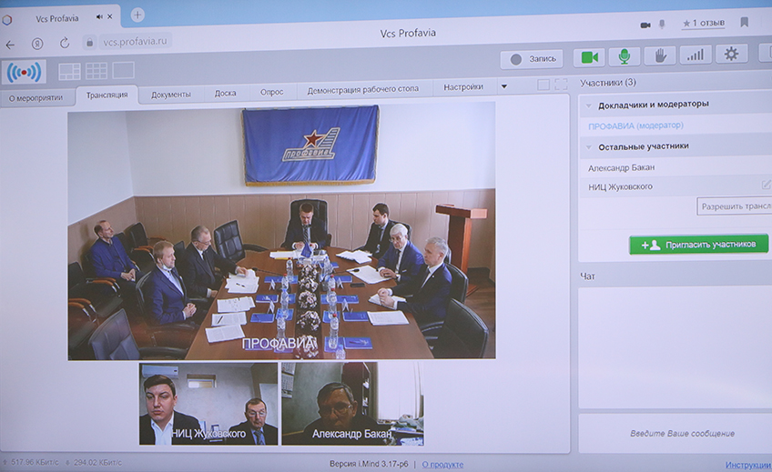Select the mixed video layout icon
The width and height of the screenshot is (772, 472).
69,71
